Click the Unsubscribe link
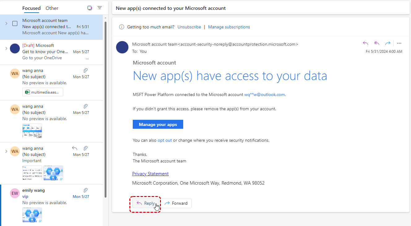This screenshot has width=411, height=226. pos(189,27)
